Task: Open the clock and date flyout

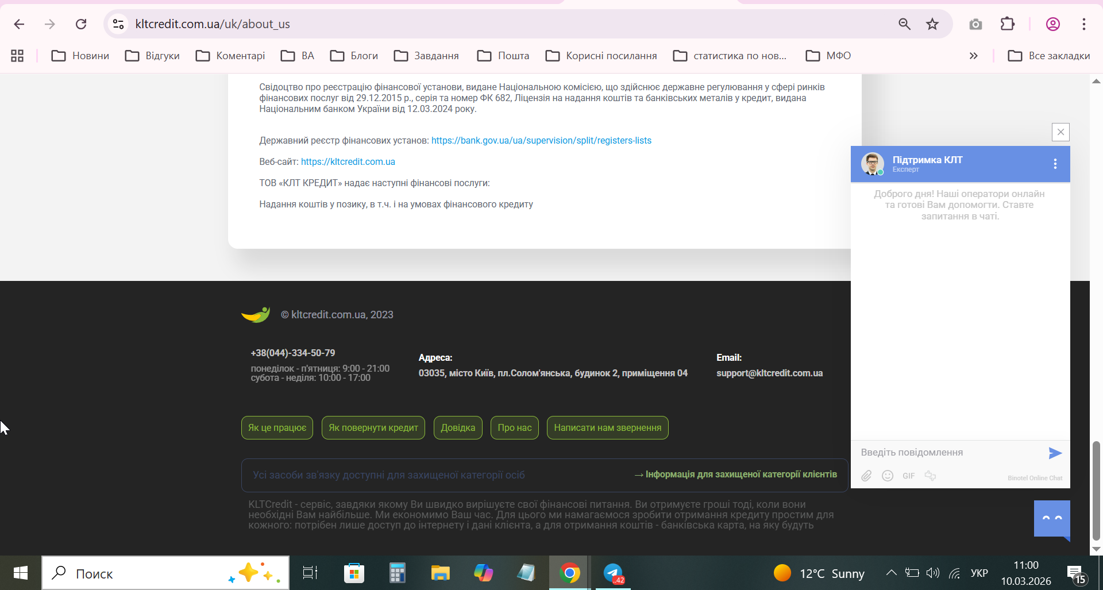Action: click(x=1026, y=573)
